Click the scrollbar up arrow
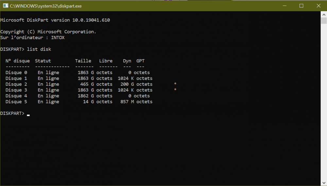This screenshot has height=186, width=327. coord(324,14)
